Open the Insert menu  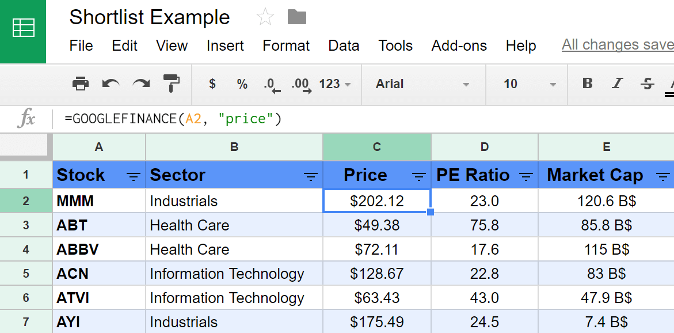click(x=225, y=46)
